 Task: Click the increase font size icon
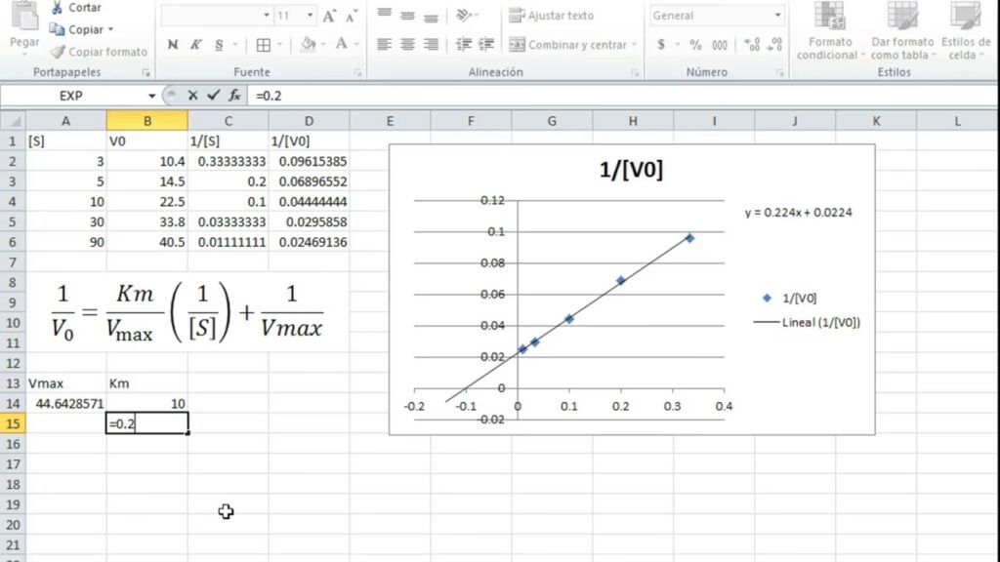click(330, 17)
